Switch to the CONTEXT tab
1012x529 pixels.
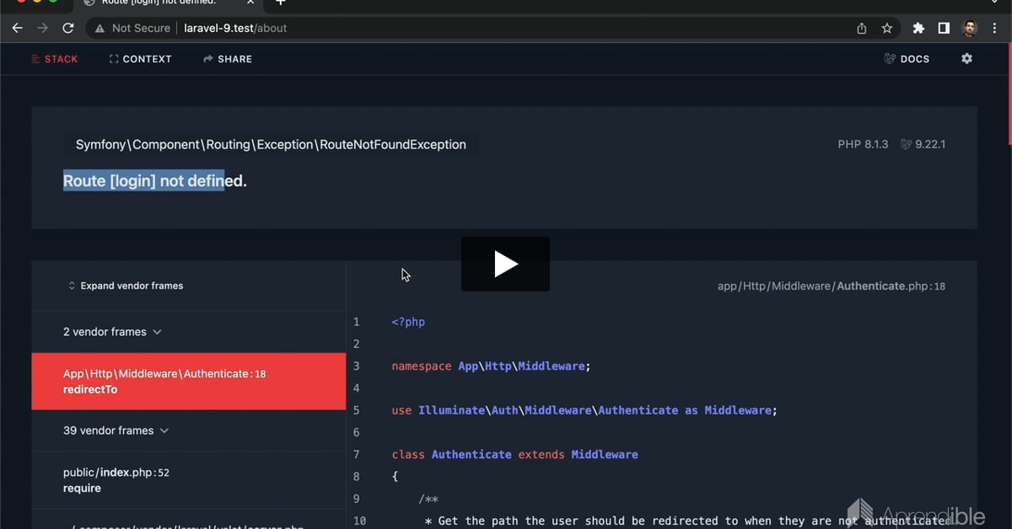coord(140,59)
